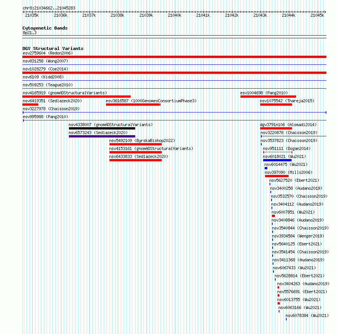Image resolution: width=337 pixels, height=334 pixels.
Task: Click the red bar under nsv4165919
Action: (x=76, y=97)
